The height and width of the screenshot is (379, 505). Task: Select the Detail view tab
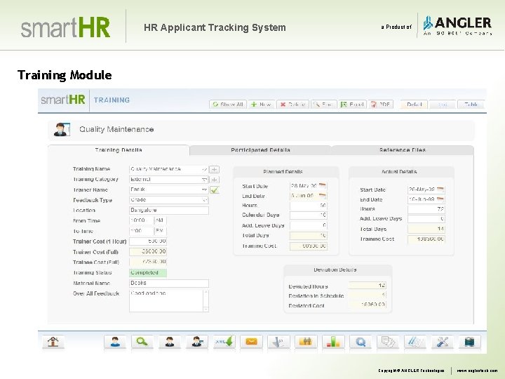click(415, 105)
